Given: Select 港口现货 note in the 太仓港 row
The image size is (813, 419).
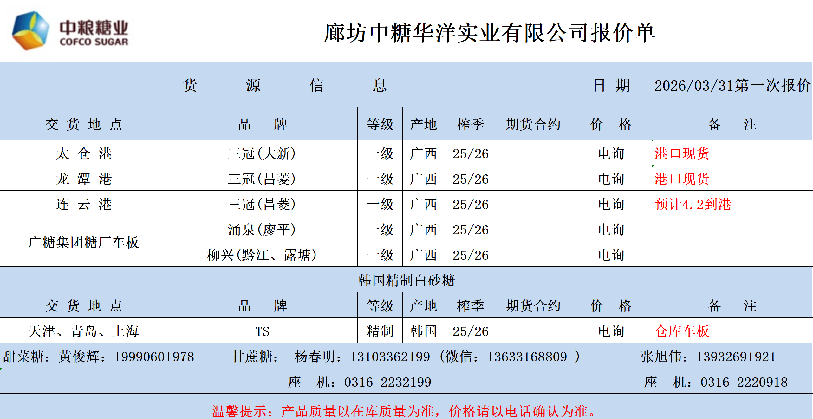Looking at the screenshot, I should pos(732,153).
